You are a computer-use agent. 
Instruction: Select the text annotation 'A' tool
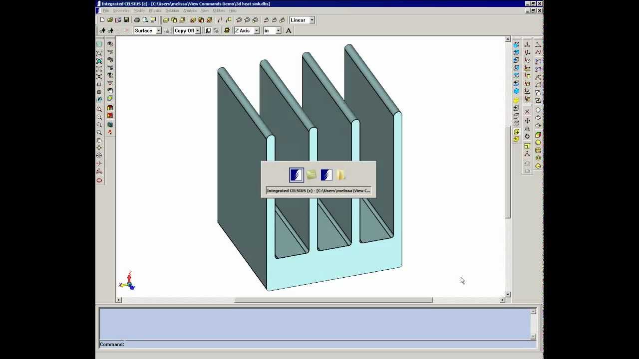point(289,30)
